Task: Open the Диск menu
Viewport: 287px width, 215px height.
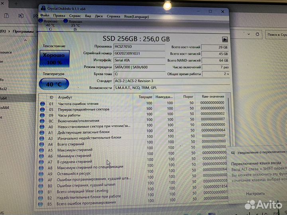Action: [99, 16]
